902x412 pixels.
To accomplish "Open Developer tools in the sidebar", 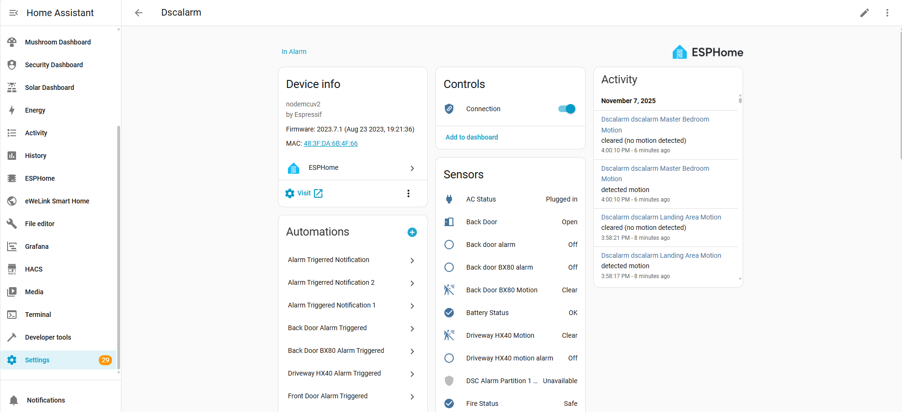I will (x=48, y=337).
